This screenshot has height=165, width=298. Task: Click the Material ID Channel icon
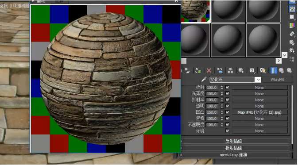tap(252, 71)
